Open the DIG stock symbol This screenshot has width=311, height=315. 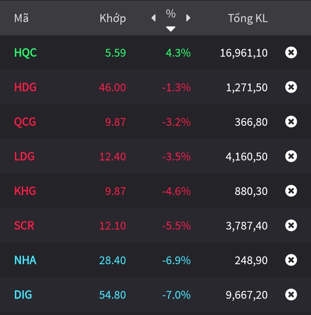pos(23,295)
